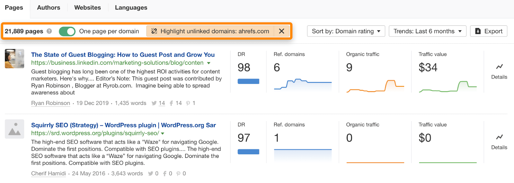Click Pinterest icon in Cherif Hamidi row

point(178,173)
